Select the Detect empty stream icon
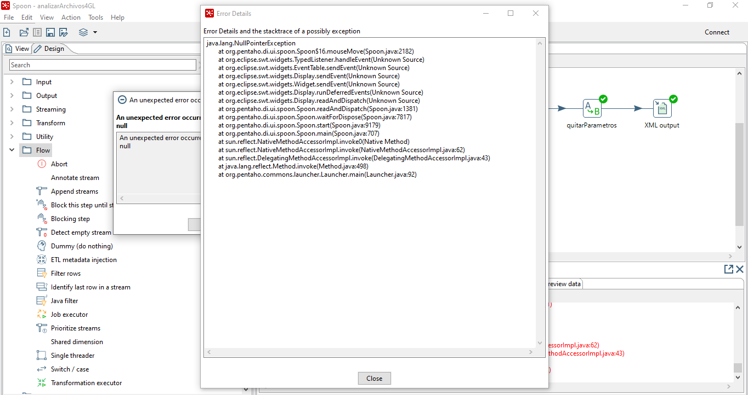Image resolution: width=748 pixels, height=395 pixels. [42, 232]
